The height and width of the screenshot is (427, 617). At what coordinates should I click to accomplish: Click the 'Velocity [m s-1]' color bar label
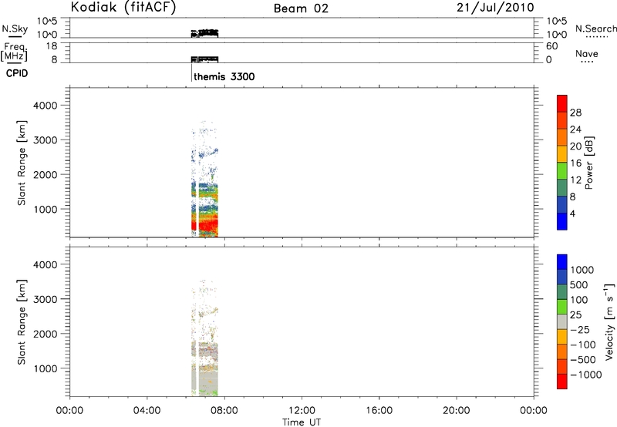[x=609, y=321]
